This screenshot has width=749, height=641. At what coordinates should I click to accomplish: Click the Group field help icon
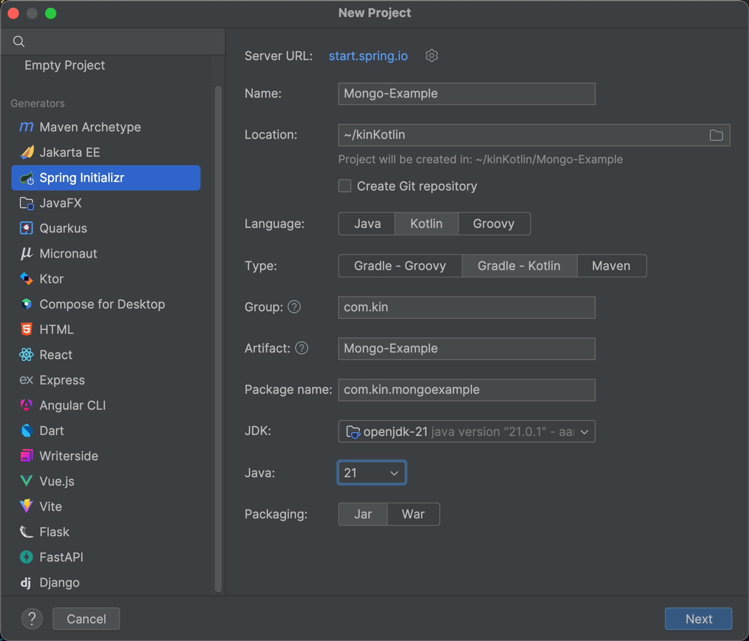tap(294, 307)
